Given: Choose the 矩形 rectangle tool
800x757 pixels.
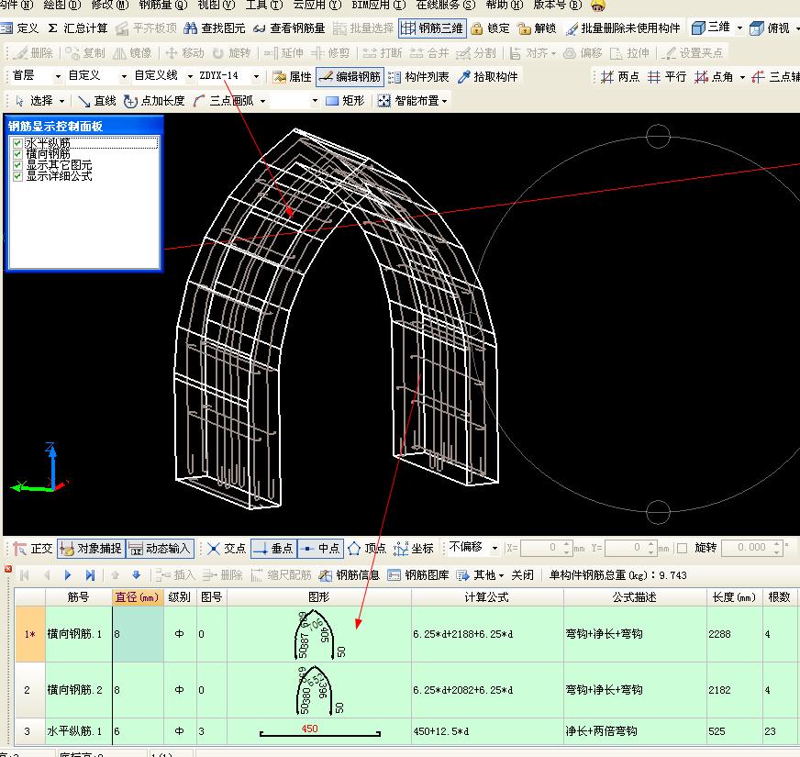Looking at the screenshot, I should point(345,101).
